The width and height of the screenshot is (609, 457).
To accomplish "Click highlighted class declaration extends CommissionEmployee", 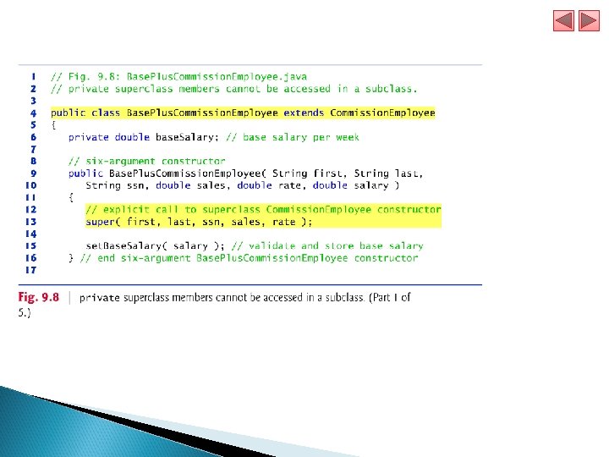I will point(243,113).
